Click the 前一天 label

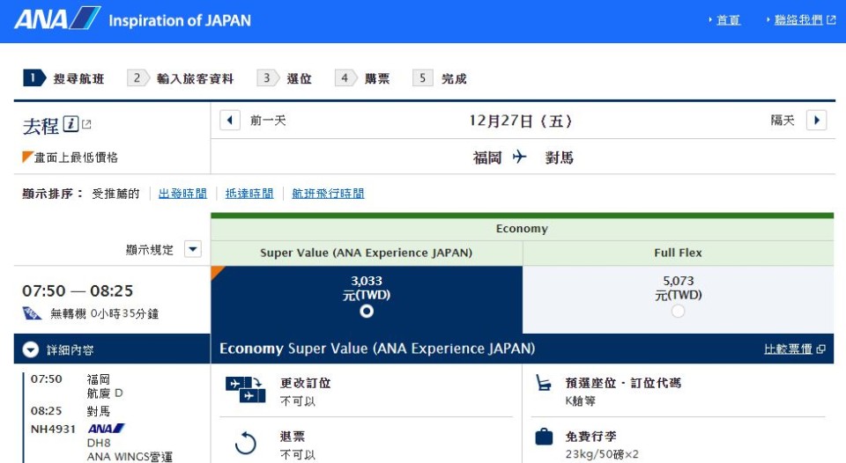coord(268,121)
